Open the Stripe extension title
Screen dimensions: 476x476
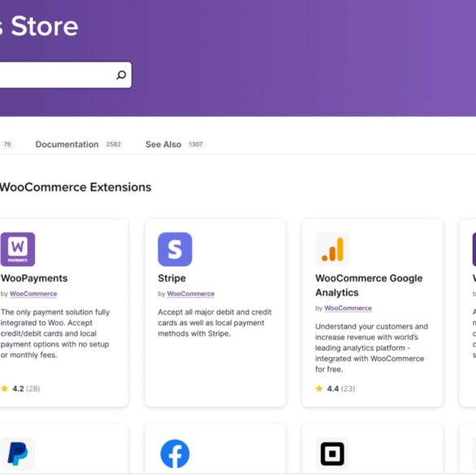tap(172, 278)
